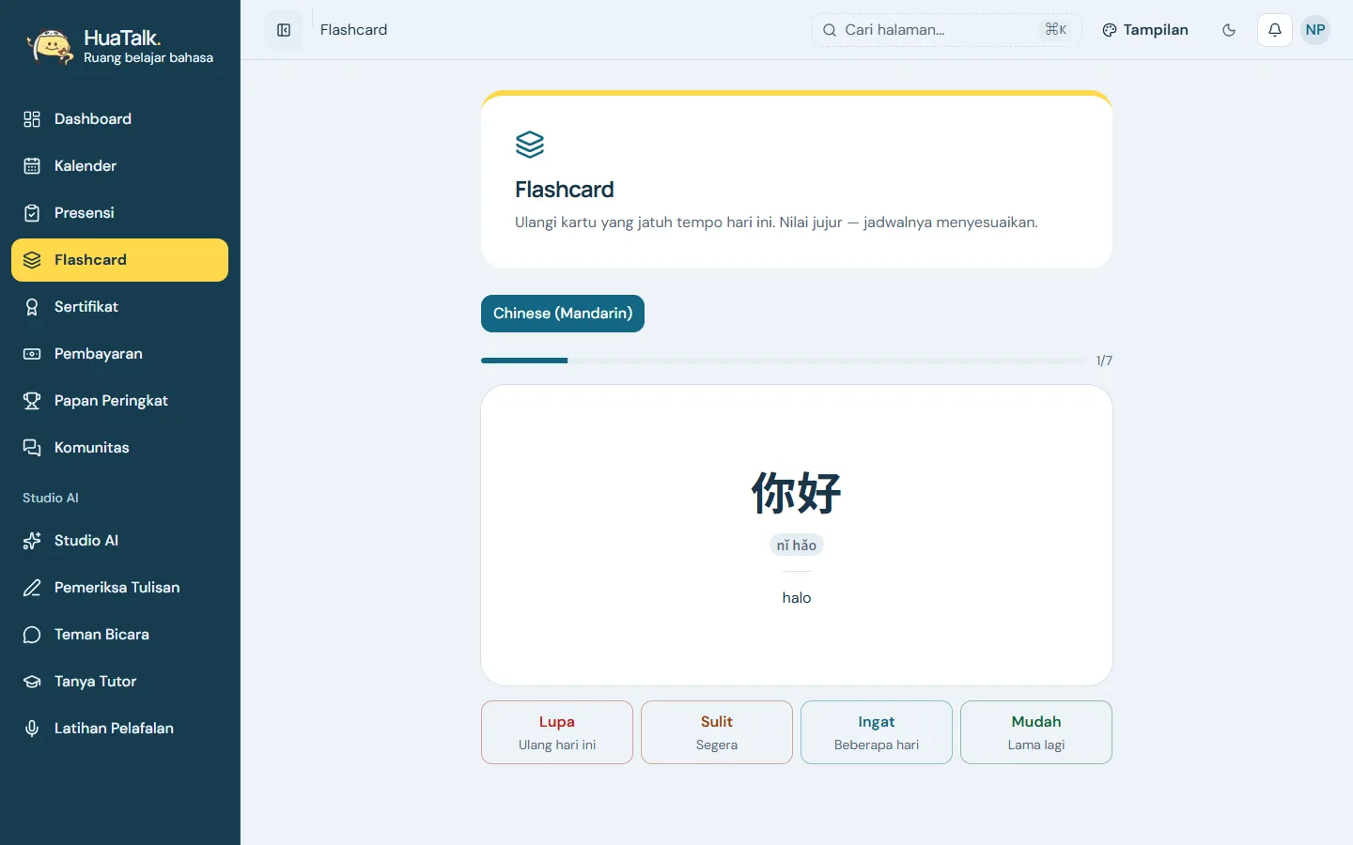Image resolution: width=1353 pixels, height=845 pixels.
Task: Open Papan Peringkat trophy icon
Action: pos(32,401)
